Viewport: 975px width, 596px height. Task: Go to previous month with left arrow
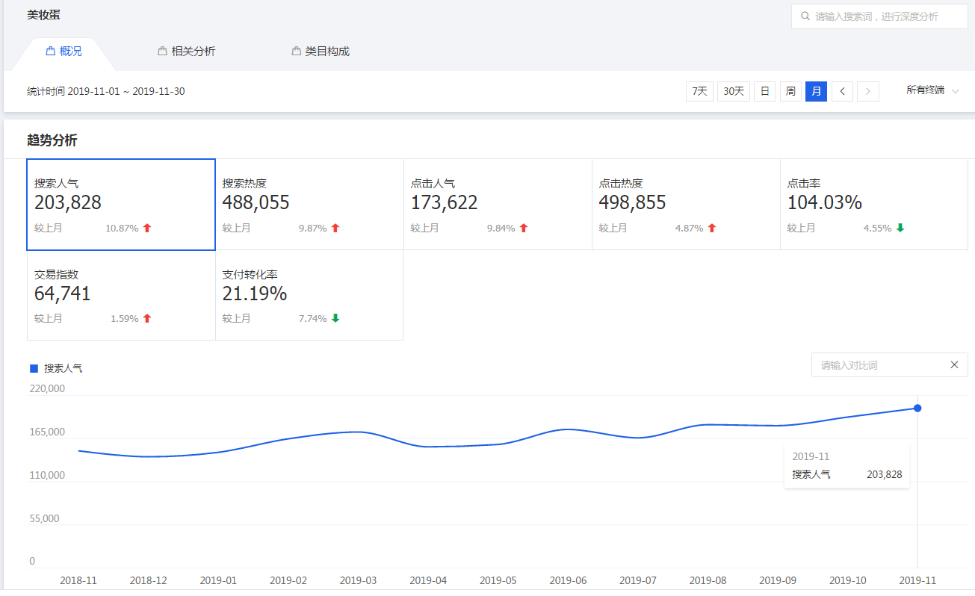(x=843, y=91)
